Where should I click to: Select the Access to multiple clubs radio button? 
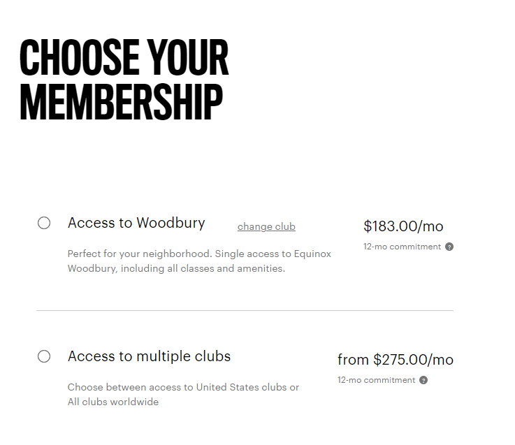(44, 356)
